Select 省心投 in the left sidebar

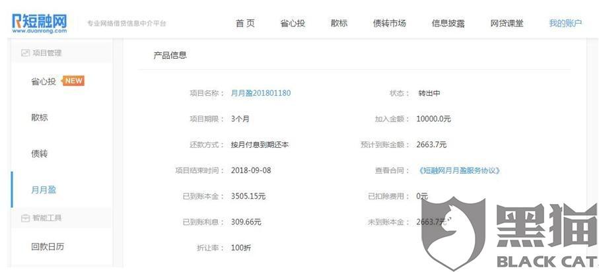click(44, 81)
